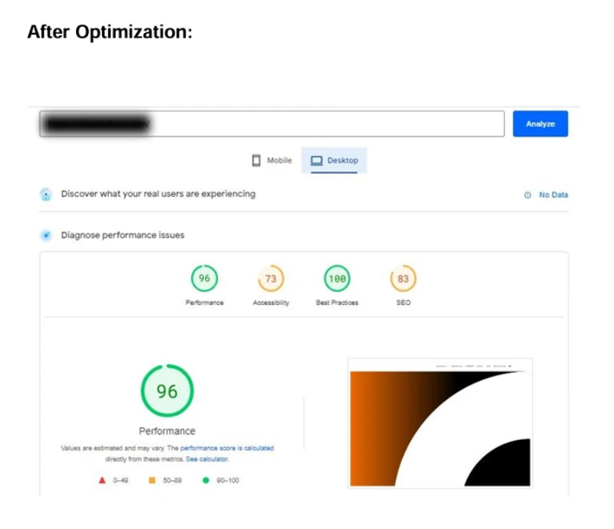614x529 pixels.
Task: Click the 50–89 legend text
Action: (x=172, y=480)
